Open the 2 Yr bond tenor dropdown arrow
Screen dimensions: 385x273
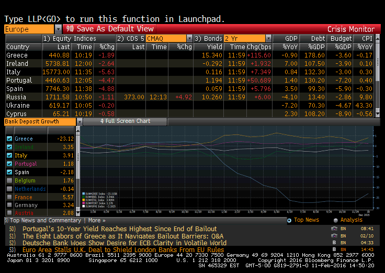(269, 39)
